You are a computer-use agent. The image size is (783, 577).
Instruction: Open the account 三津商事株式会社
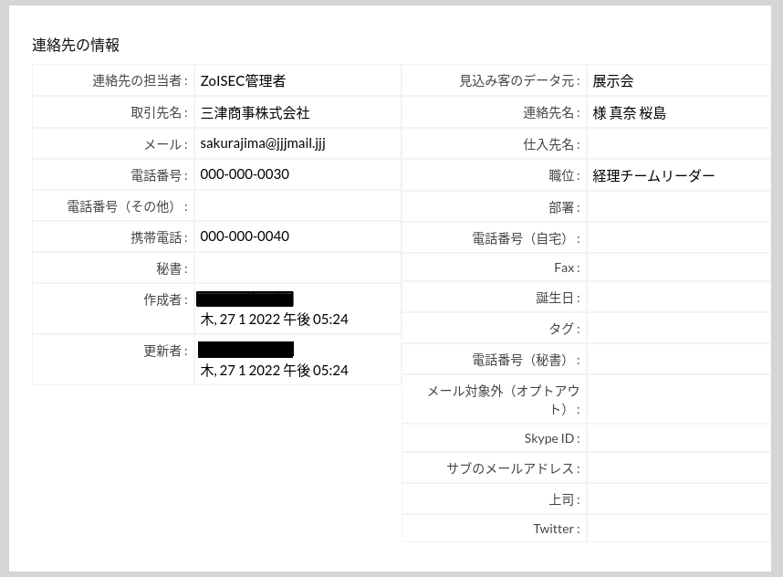[x=256, y=112]
